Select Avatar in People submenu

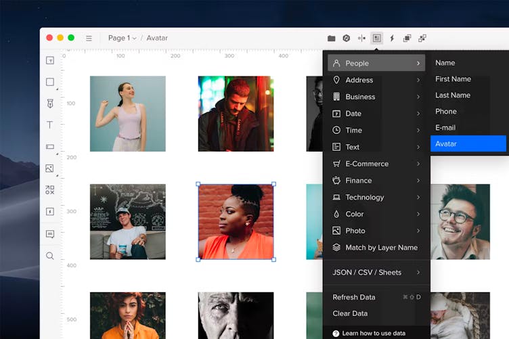pos(468,143)
